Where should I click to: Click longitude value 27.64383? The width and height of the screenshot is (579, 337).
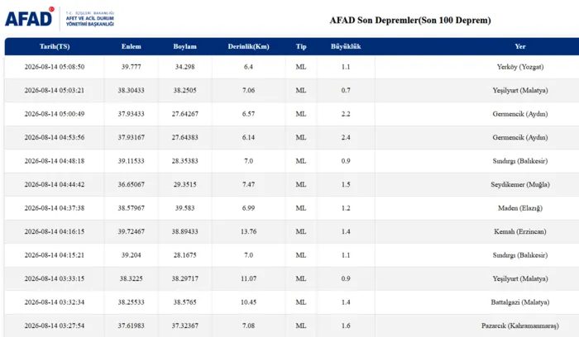pos(185,138)
